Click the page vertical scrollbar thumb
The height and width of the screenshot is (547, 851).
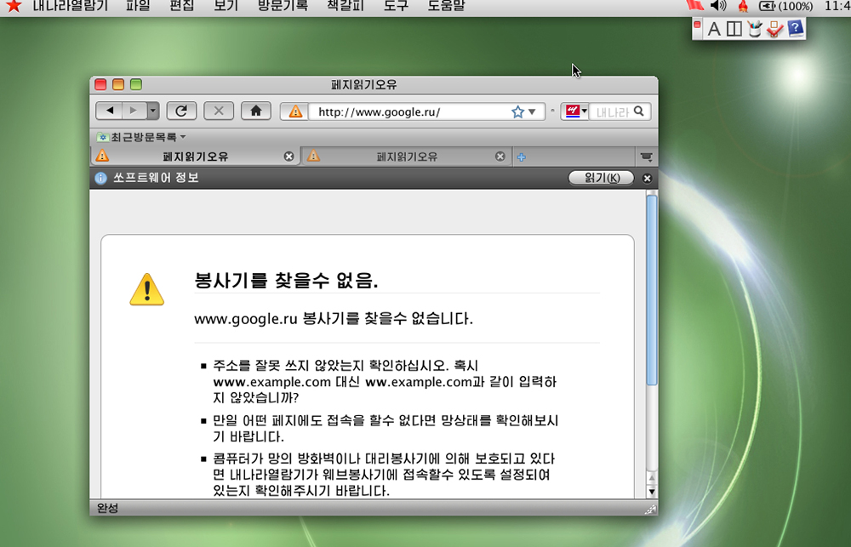click(x=652, y=290)
